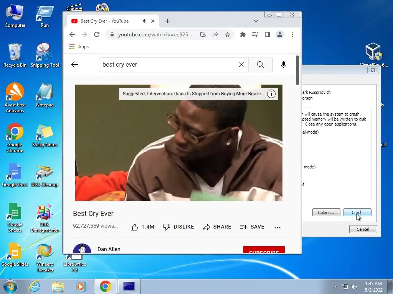Click the Cancel button in the dialog
The width and height of the screenshot is (393, 294).
363,229
